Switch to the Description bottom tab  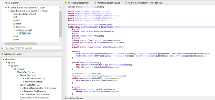click(70, 98)
